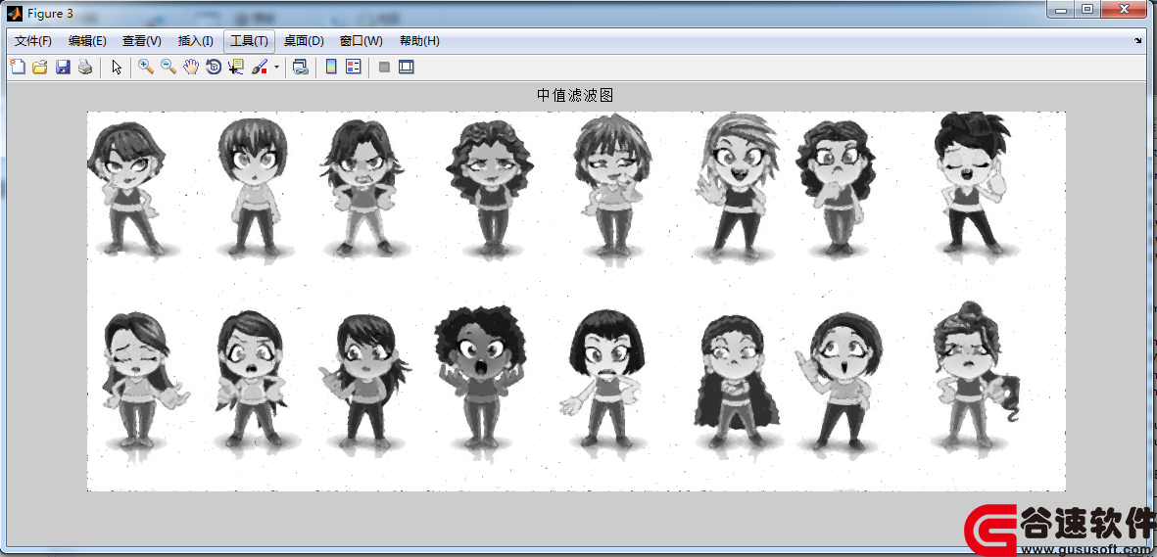Maximize the Figure 3 window

pos(1086,9)
